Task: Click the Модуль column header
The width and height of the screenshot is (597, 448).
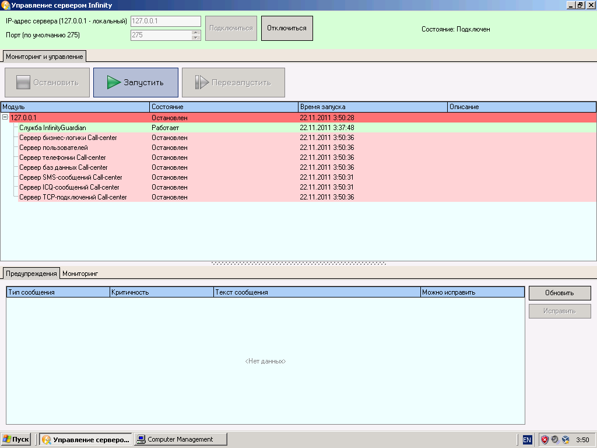Action: pyautogui.click(x=75, y=107)
